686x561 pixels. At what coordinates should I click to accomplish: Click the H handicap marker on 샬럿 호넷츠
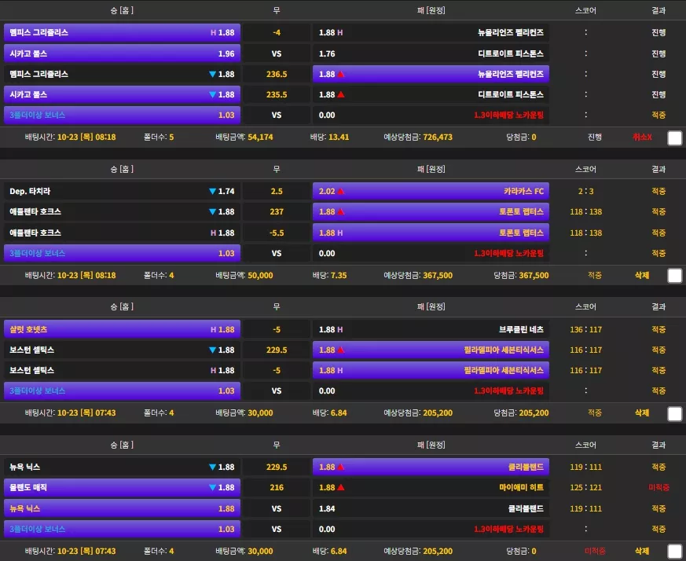[214, 329]
